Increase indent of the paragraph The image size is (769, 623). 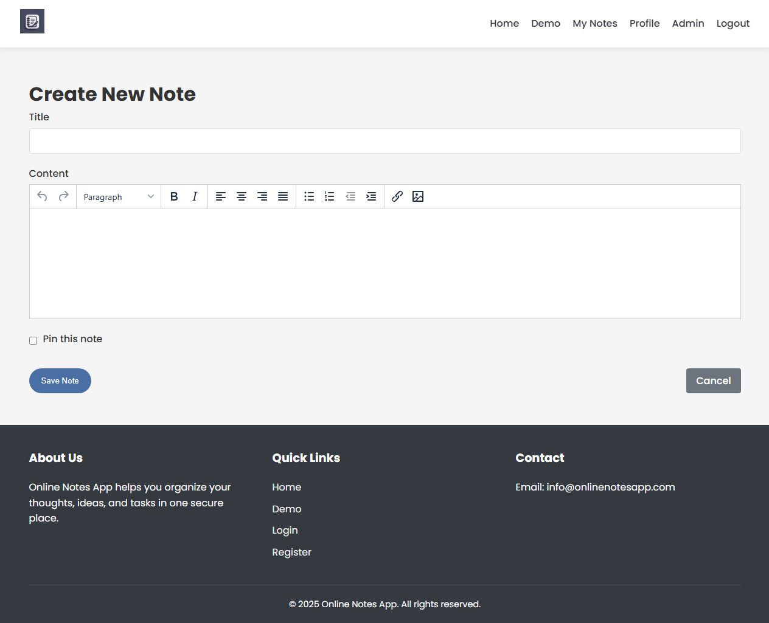(x=371, y=196)
